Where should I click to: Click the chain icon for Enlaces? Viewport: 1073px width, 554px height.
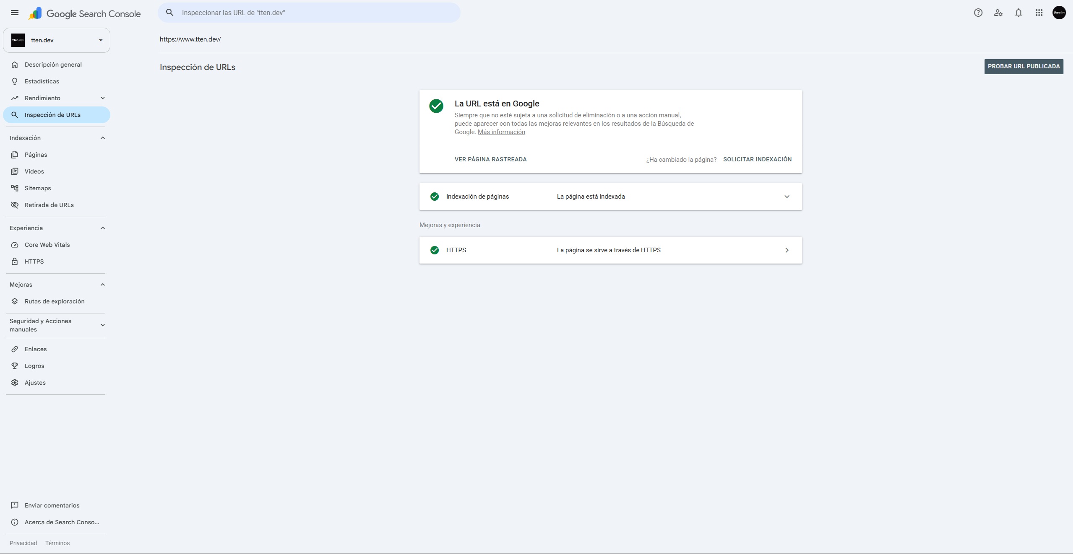15,349
